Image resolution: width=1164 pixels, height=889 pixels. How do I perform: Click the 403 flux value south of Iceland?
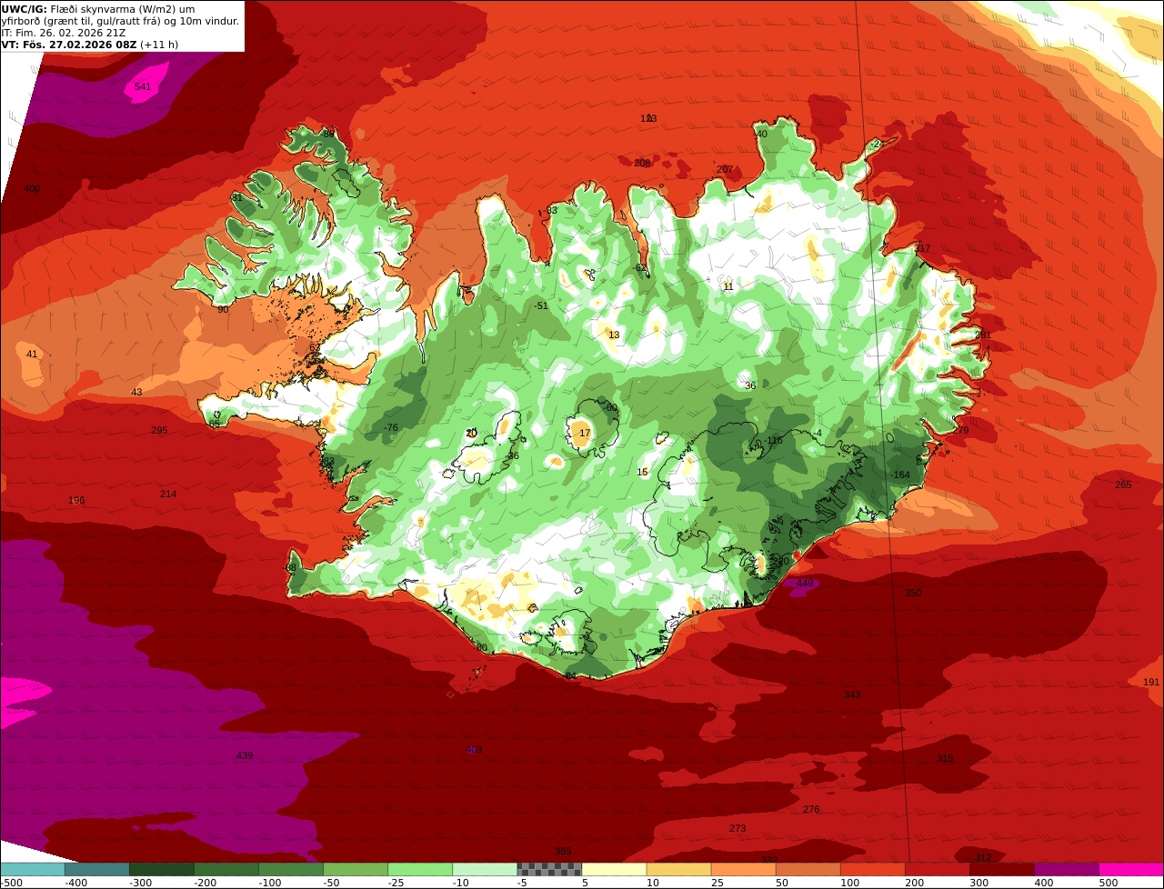[x=474, y=749]
